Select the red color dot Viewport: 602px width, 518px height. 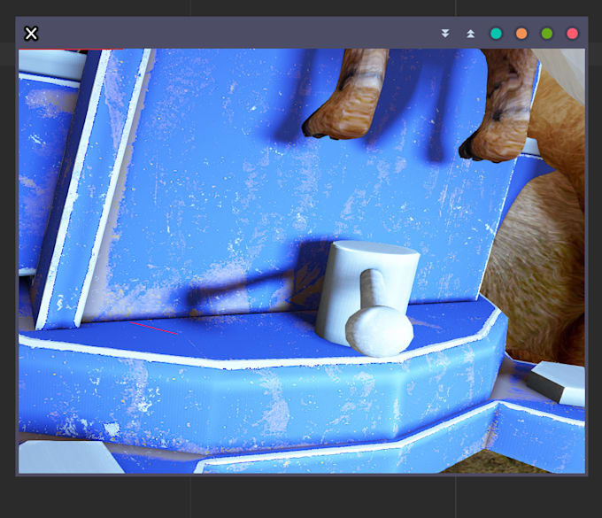pos(572,34)
